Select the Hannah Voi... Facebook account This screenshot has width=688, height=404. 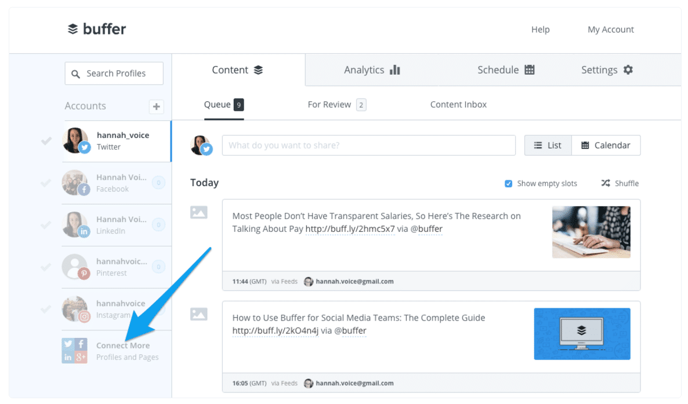point(116,183)
